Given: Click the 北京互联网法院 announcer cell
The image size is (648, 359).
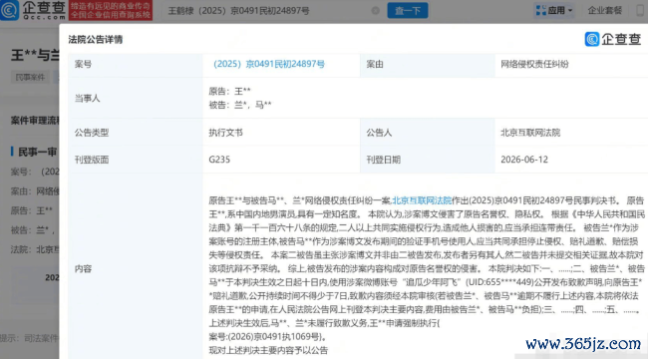Looking at the screenshot, I should tap(571, 133).
